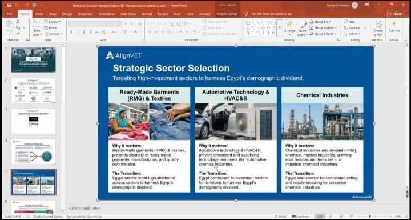Image resolution: width=411 pixels, height=220 pixels.
Task: Click the Cut scissors icon
Action: [18, 22]
